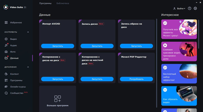This screenshot has height=112, width=203.
Task: Click Попробовать for Movavi PDF Редактор
Action: pyautogui.click(x=136, y=79)
